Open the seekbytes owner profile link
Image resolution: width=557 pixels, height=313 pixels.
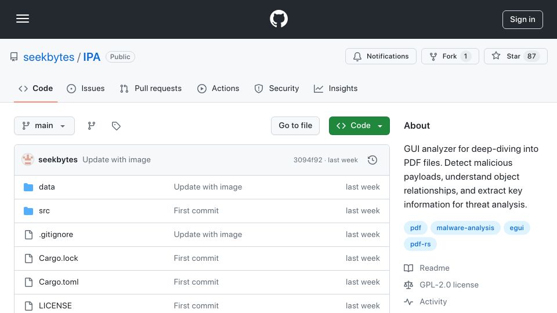(49, 57)
